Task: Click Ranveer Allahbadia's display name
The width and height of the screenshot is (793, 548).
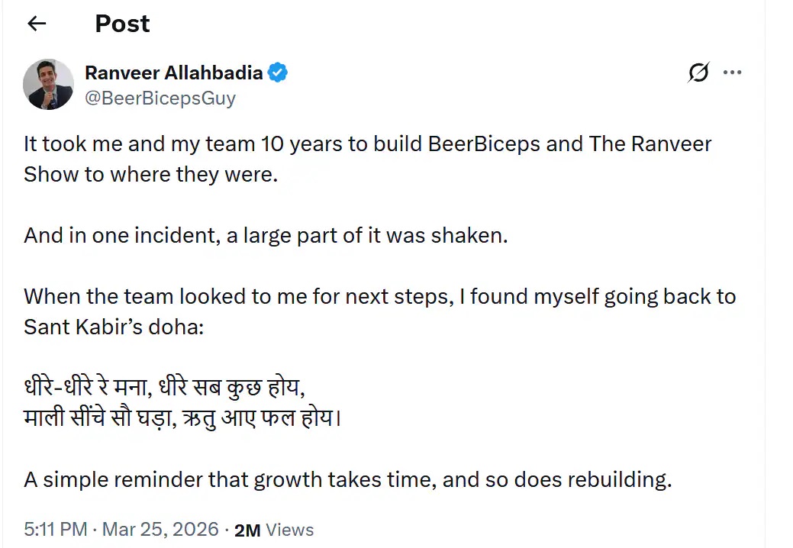Action: coord(173,73)
